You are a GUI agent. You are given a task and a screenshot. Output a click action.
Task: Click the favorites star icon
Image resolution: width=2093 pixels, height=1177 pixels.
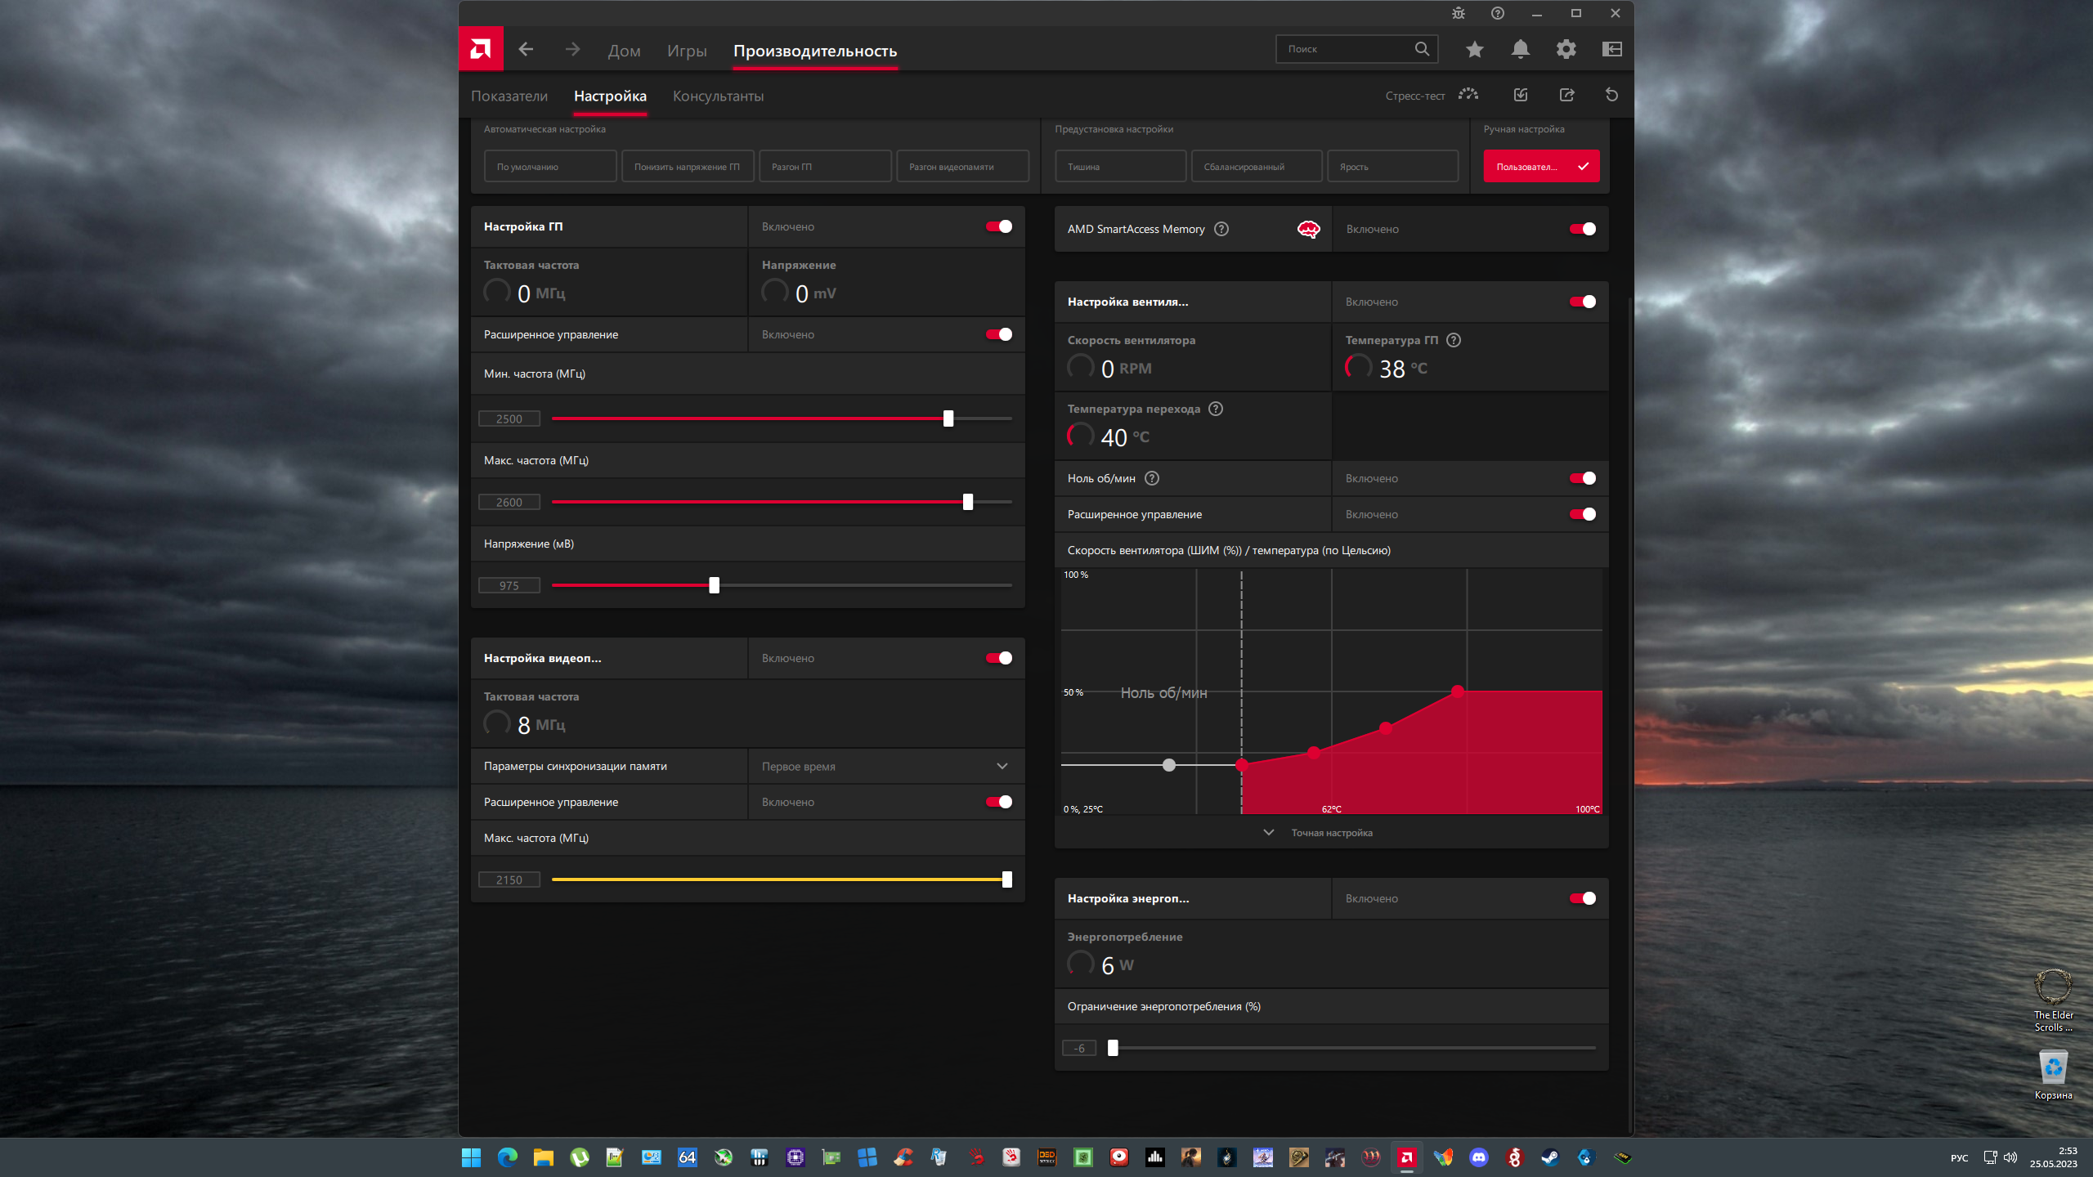(x=1474, y=49)
